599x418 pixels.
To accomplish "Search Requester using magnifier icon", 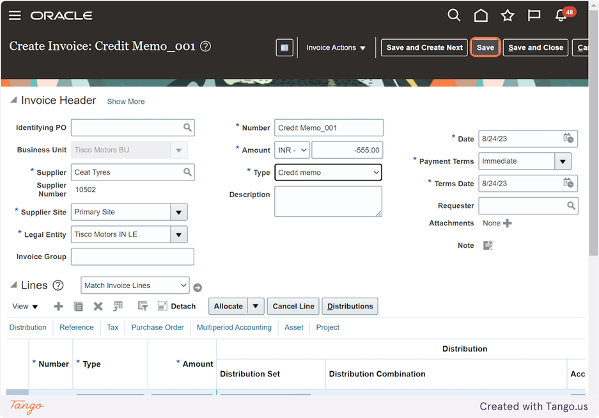I will point(571,205).
